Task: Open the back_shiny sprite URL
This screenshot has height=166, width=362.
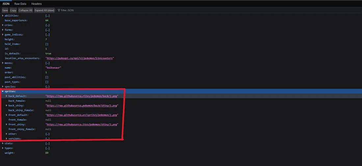Action: click(82, 105)
